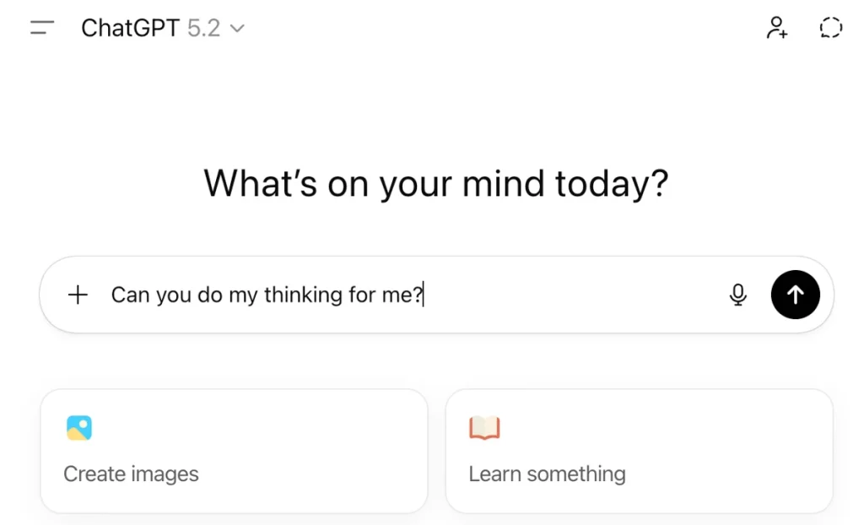The image size is (864, 525).
Task: Open the add people icon
Action: click(x=776, y=27)
